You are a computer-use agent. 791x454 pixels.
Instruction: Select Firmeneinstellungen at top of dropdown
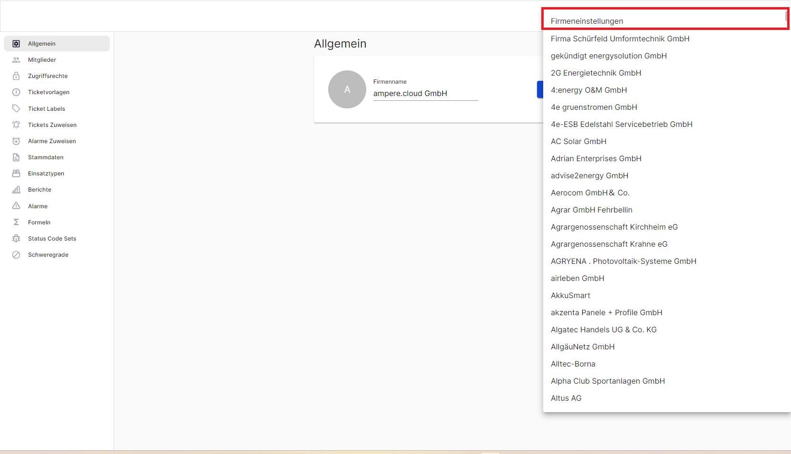tap(586, 21)
